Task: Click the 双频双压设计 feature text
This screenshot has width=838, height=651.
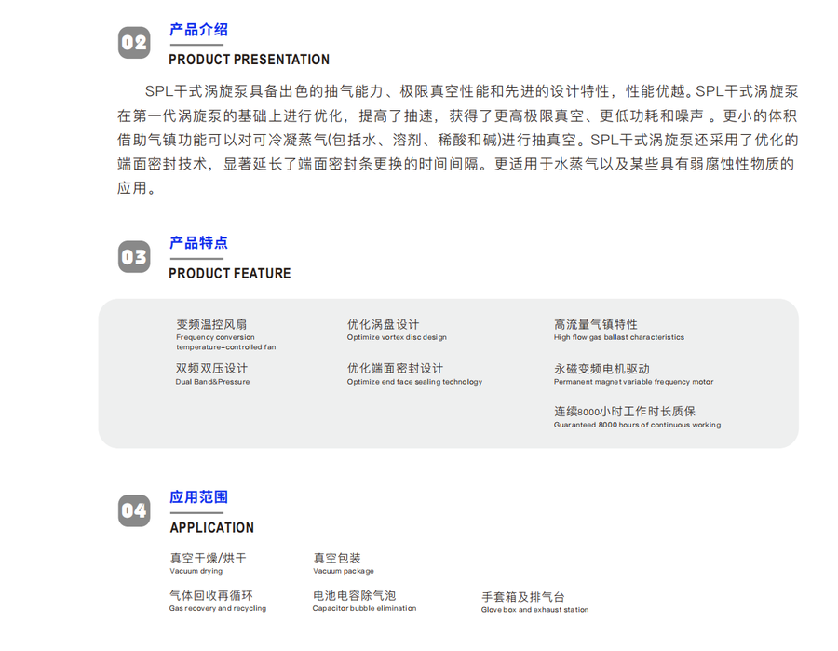Action: [211, 368]
